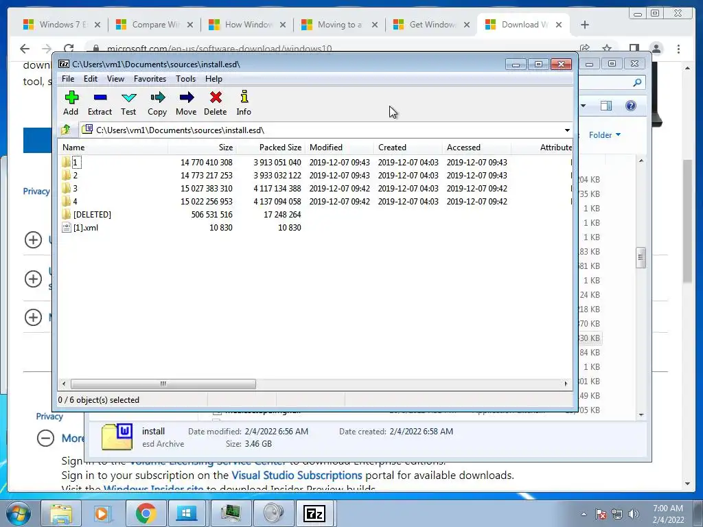Open the 7-Zip taskbar button
Viewport: 703px width, 527px height.
coord(314,513)
